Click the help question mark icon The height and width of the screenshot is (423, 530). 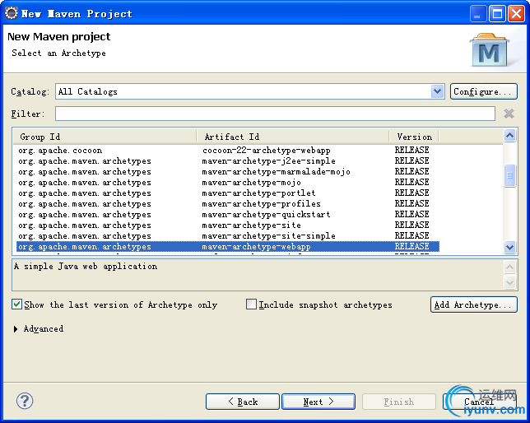coord(25,401)
